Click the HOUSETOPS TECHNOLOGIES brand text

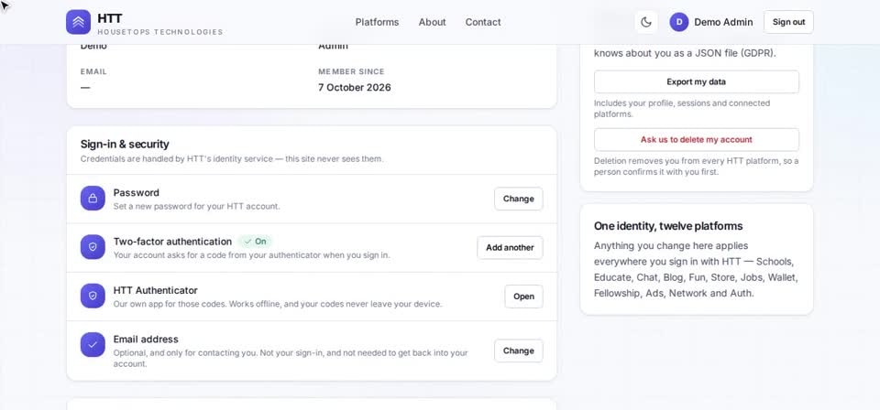tap(160, 32)
